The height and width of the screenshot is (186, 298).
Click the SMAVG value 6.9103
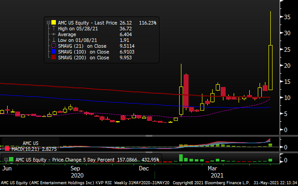coord(127,52)
